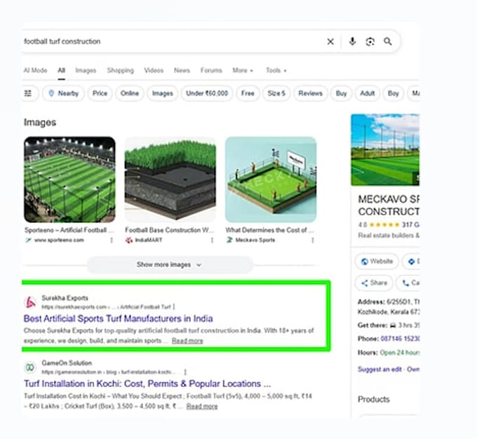The image size is (477, 439).
Task: Open the gameonsolution.in URL breadcrumb
Action: click(x=109, y=372)
